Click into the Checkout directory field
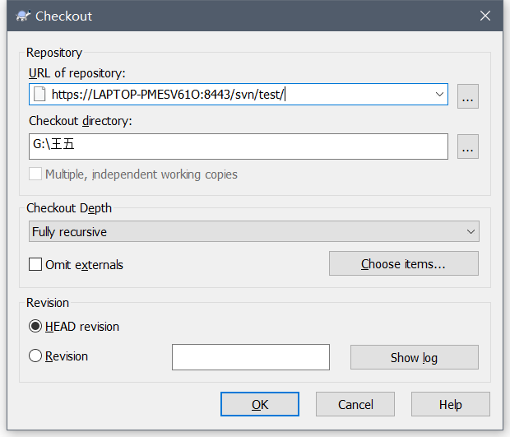The image size is (510, 437). (239, 146)
